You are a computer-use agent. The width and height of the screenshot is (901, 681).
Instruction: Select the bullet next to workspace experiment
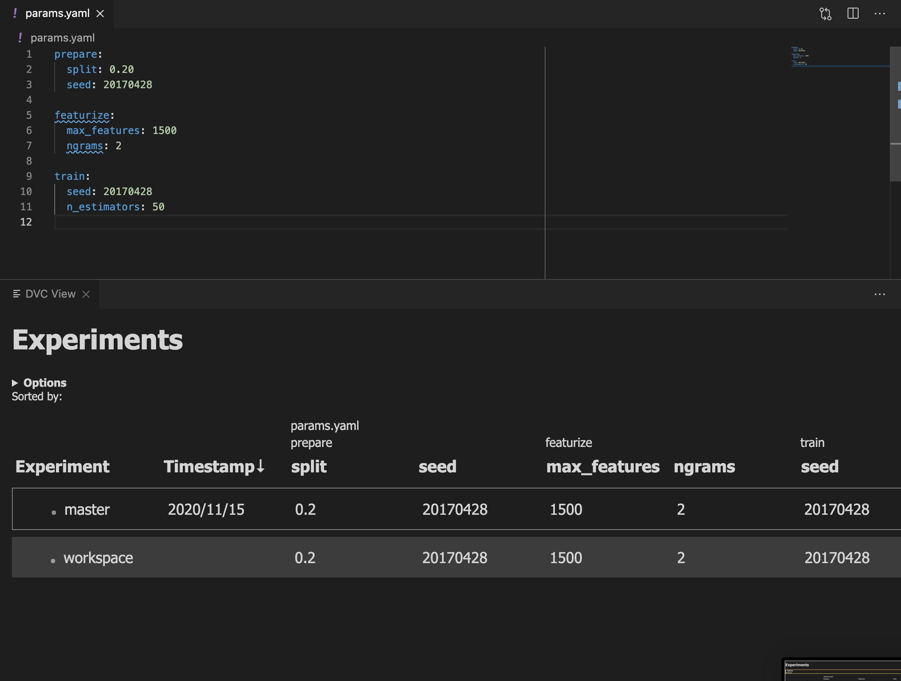pyautogui.click(x=53, y=559)
